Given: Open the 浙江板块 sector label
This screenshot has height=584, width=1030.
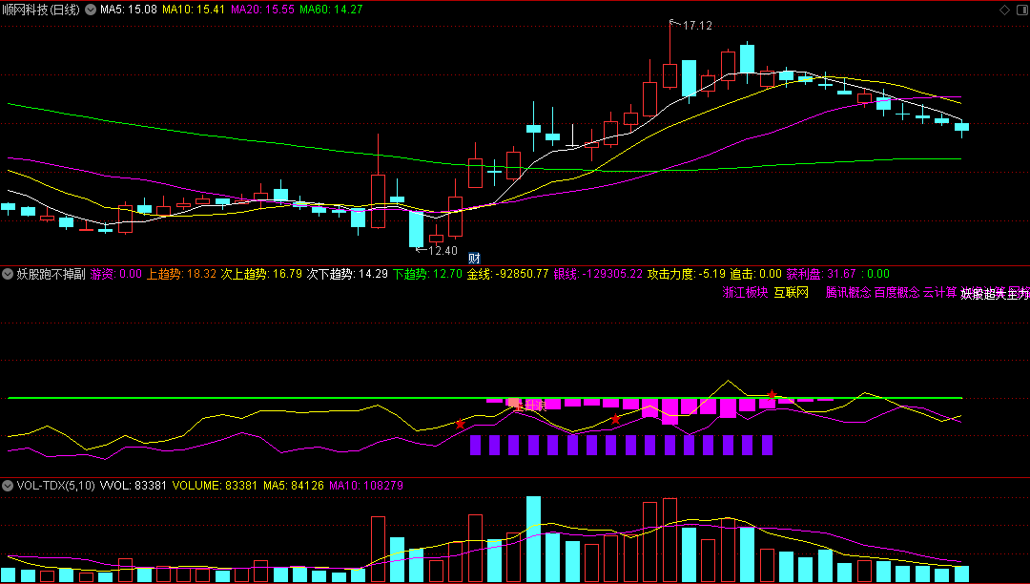Looking at the screenshot, I should pos(745,293).
